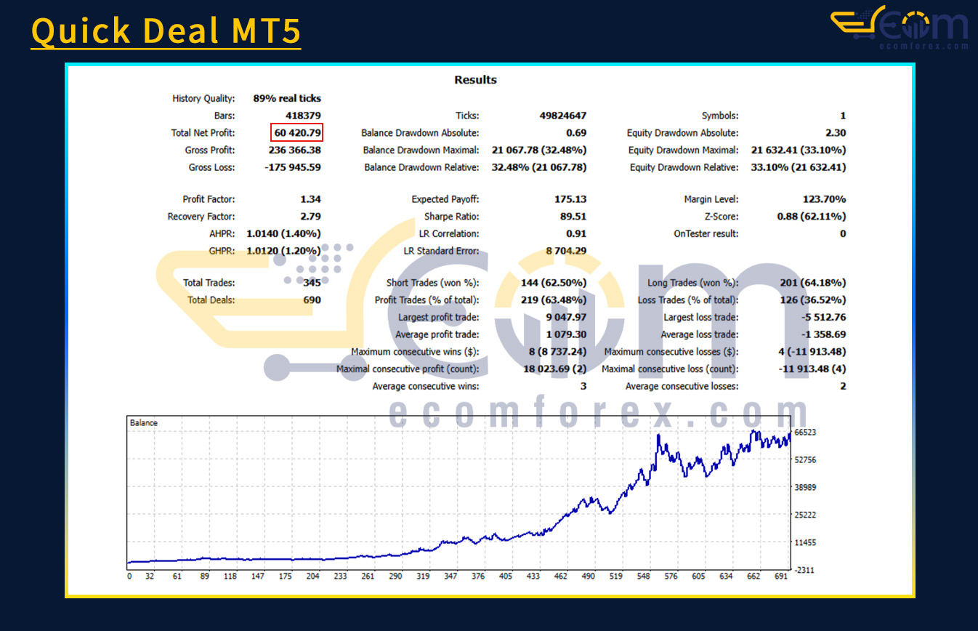This screenshot has width=978, height=631.
Task: Click Long Trades value 201 (64.18%)
Action: 812,283
